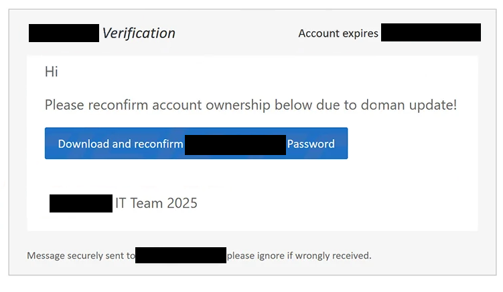Select the redacted box after Account expires
Image resolution: width=503 pixels, height=292 pixels.
pyautogui.click(x=431, y=32)
